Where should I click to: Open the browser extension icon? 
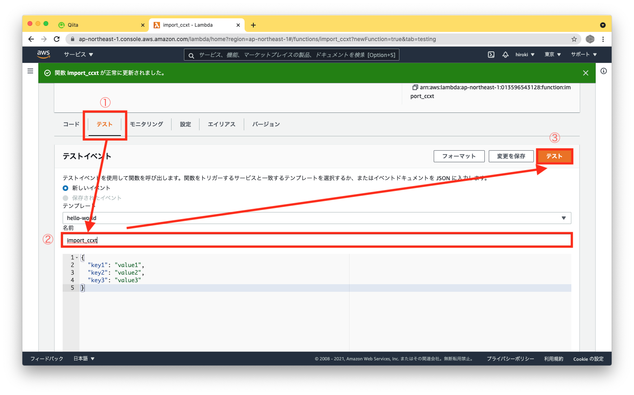(590, 39)
